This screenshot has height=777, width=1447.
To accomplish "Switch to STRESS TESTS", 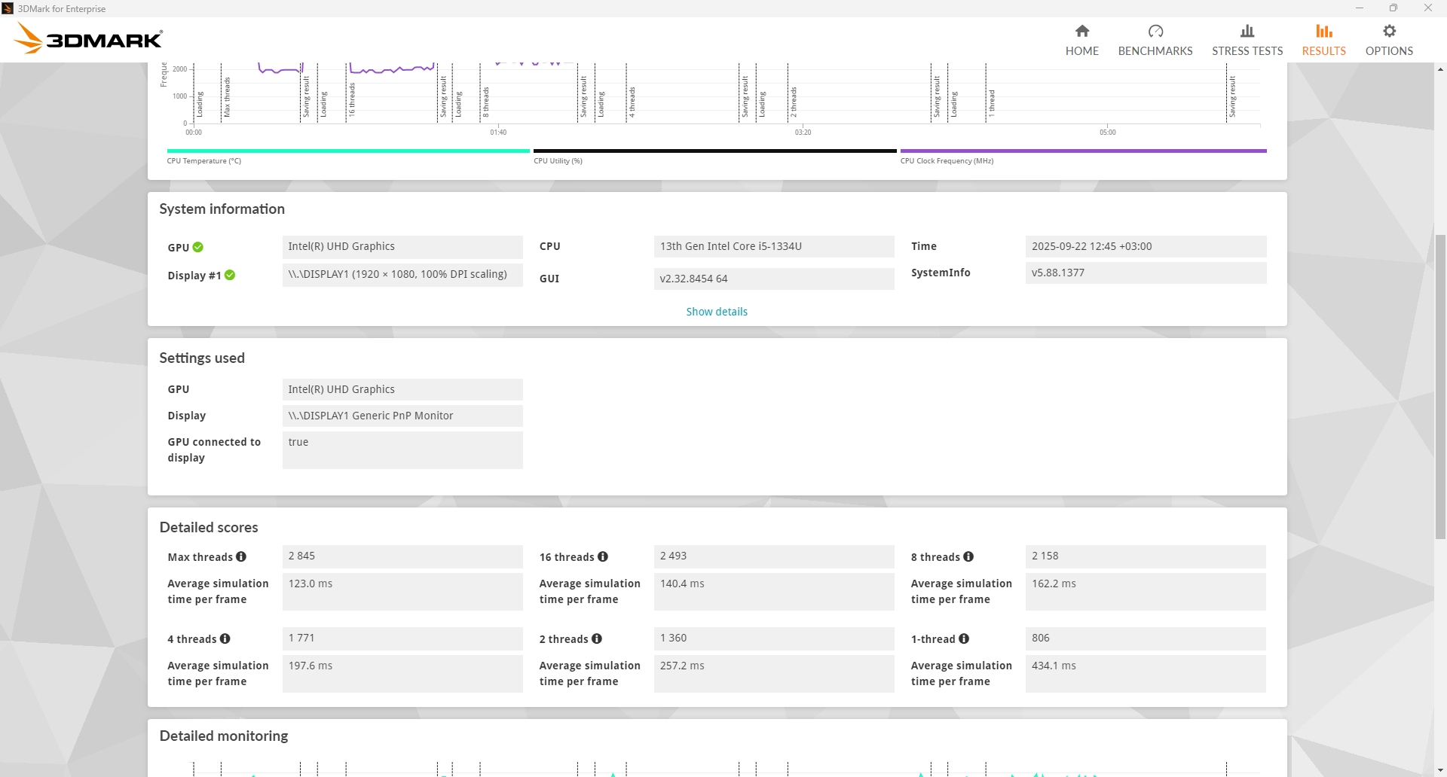I will tap(1247, 40).
